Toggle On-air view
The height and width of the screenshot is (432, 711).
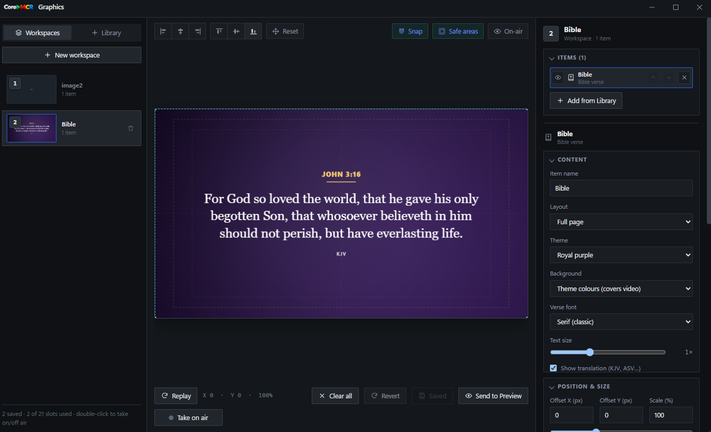click(x=508, y=32)
